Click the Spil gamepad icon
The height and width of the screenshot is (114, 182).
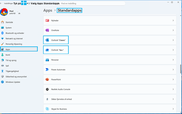pos(3,66)
